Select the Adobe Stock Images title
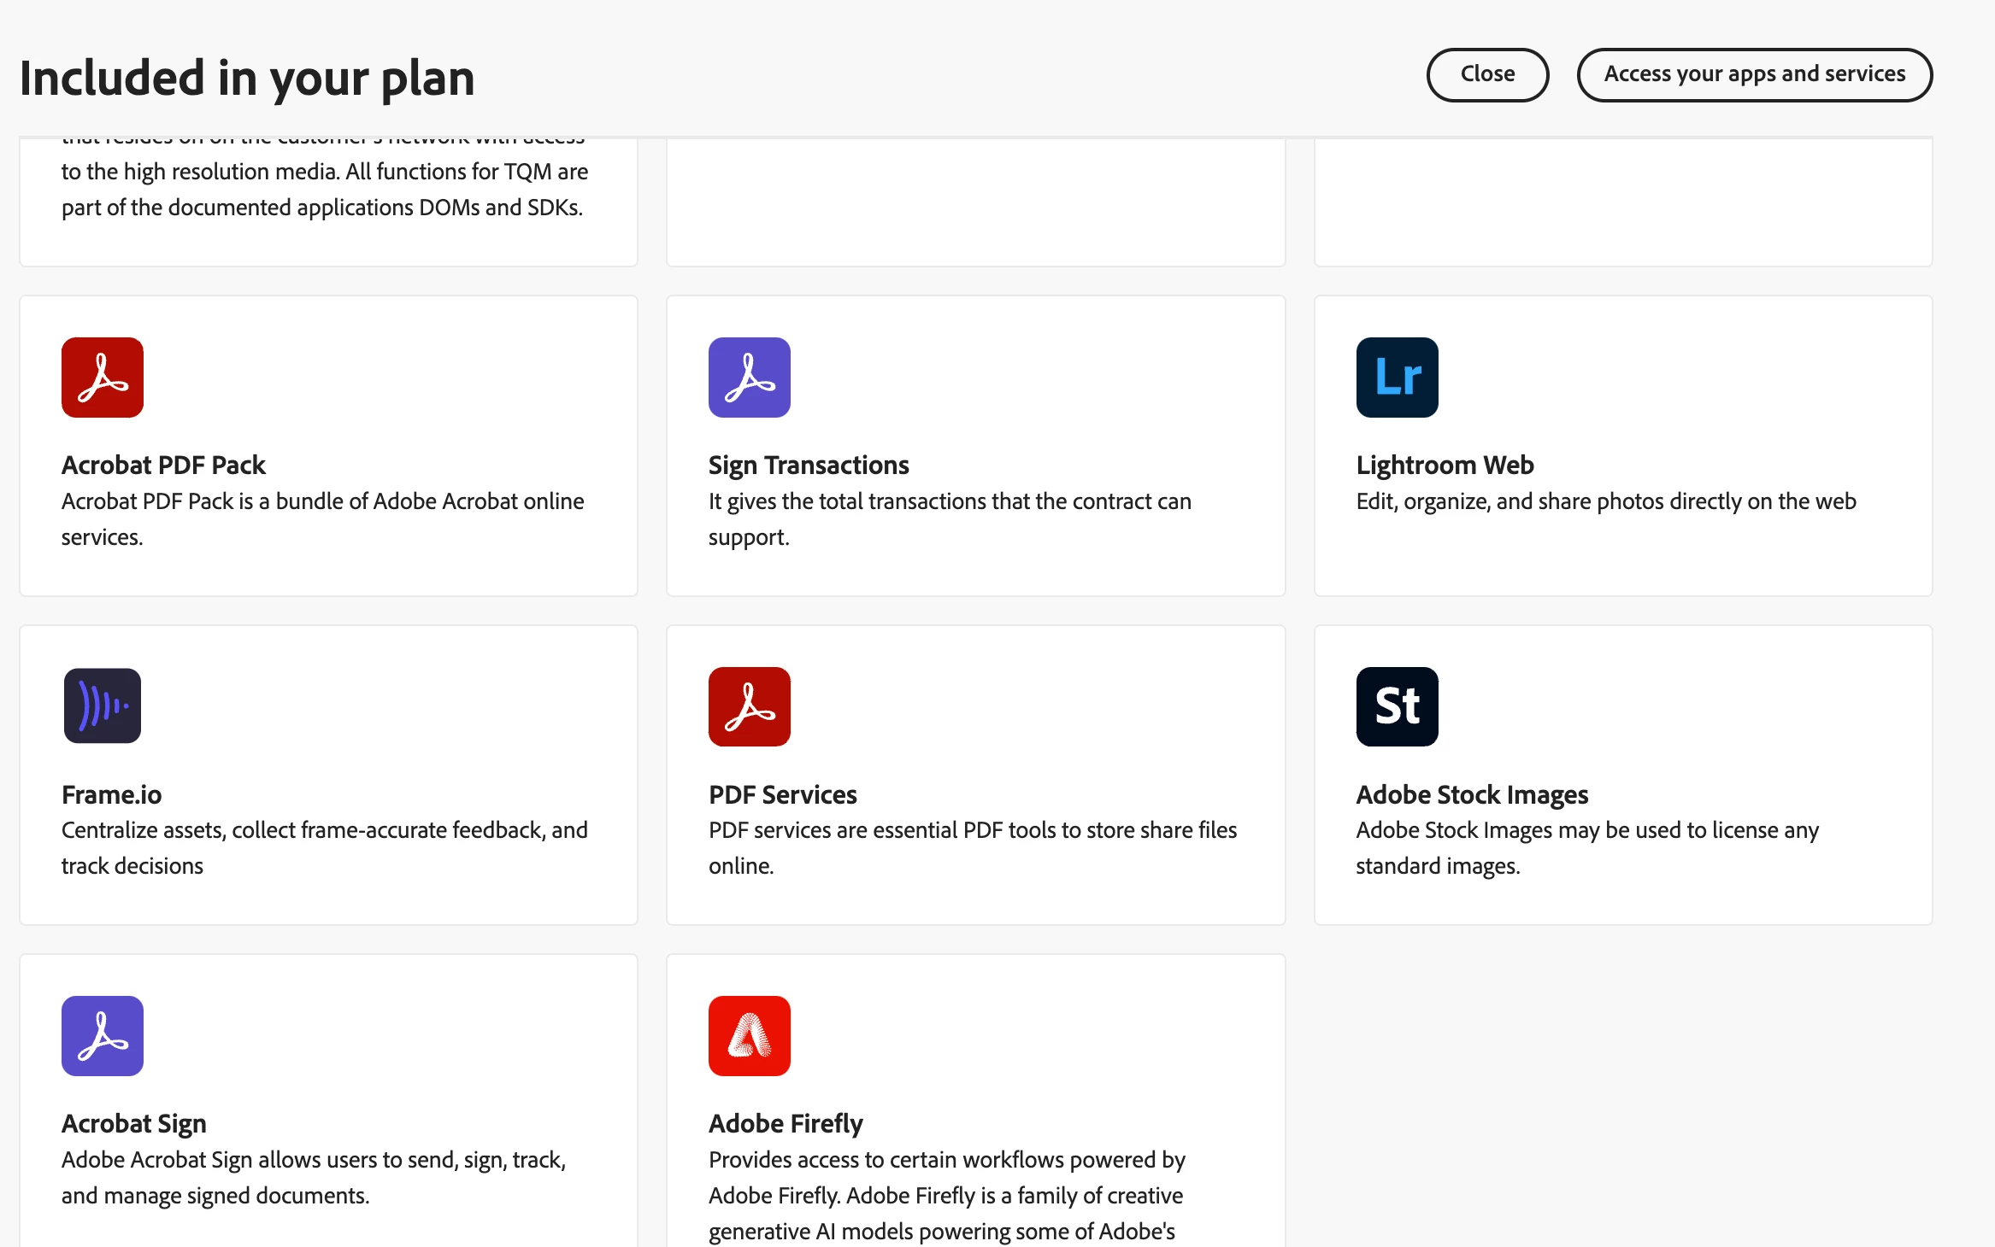This screenshot has width=1995, height=1247. (1472, 795)
